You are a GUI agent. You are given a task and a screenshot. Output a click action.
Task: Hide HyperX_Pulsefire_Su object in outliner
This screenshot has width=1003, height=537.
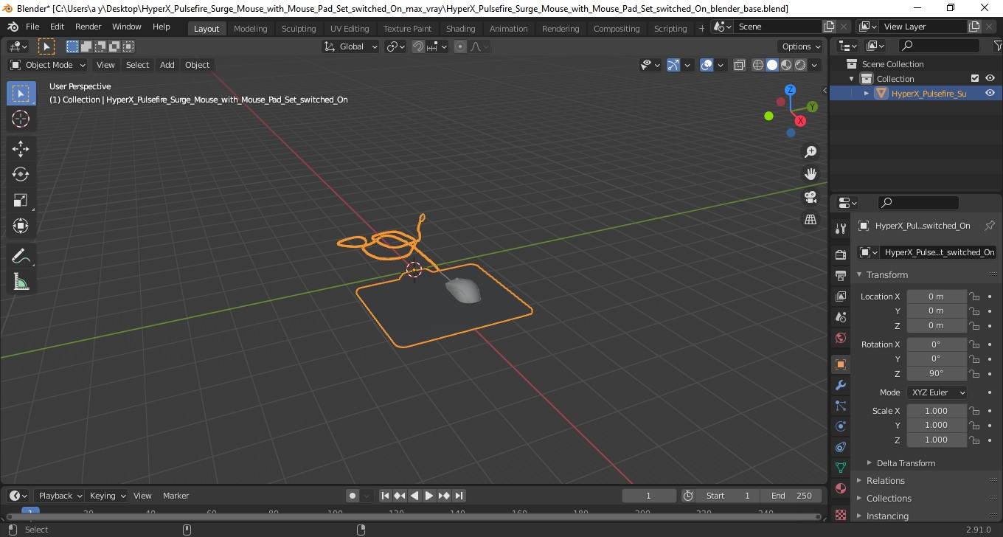[990, 93]
